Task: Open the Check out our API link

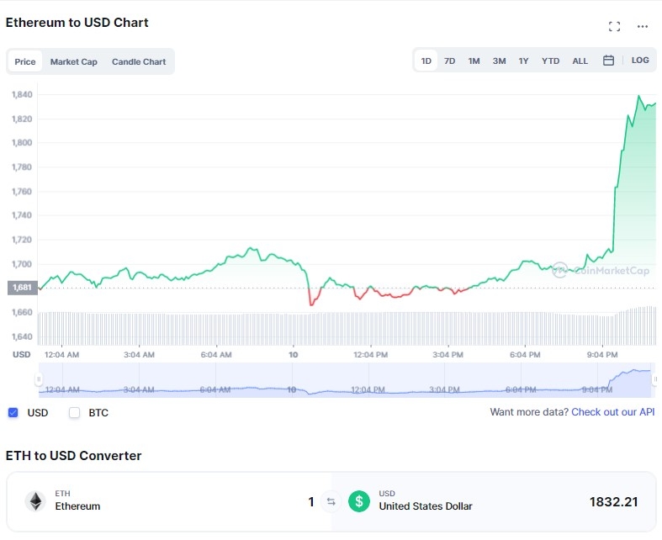Action: coord(612,412)
